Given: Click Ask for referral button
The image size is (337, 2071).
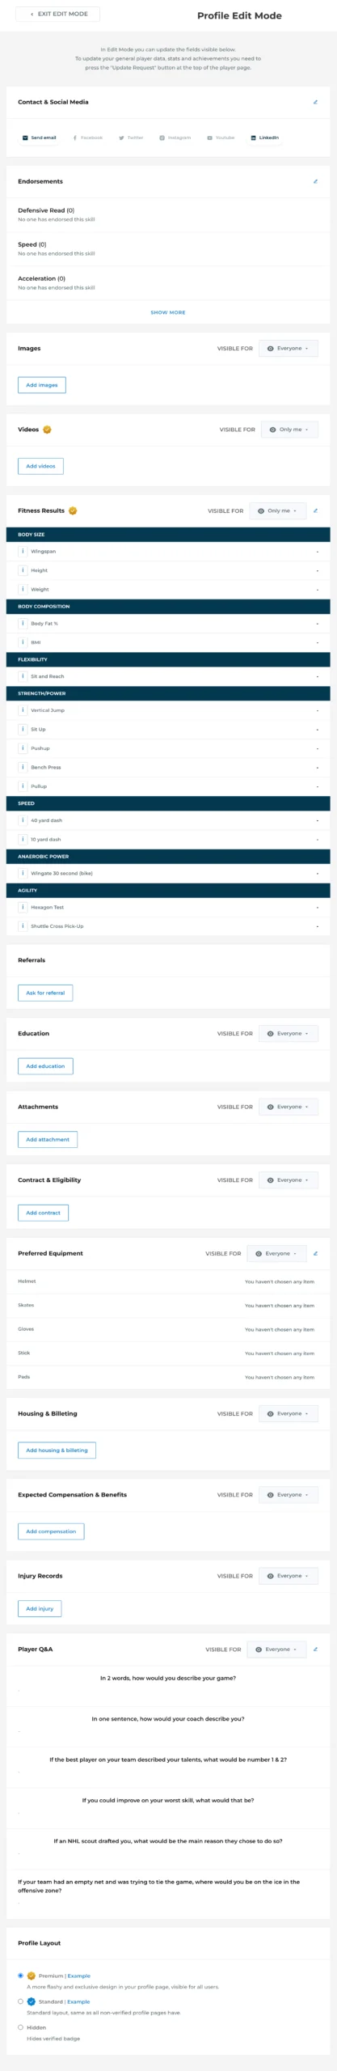Looking at the screenshot, I should click(x=45, y=993).
